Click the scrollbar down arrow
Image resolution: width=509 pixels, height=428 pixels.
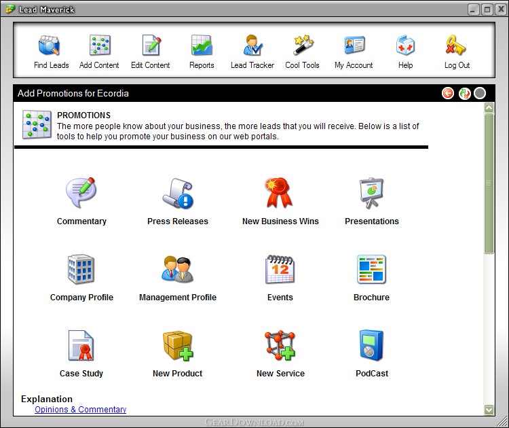pyautogui.click(x=489, y=410)
